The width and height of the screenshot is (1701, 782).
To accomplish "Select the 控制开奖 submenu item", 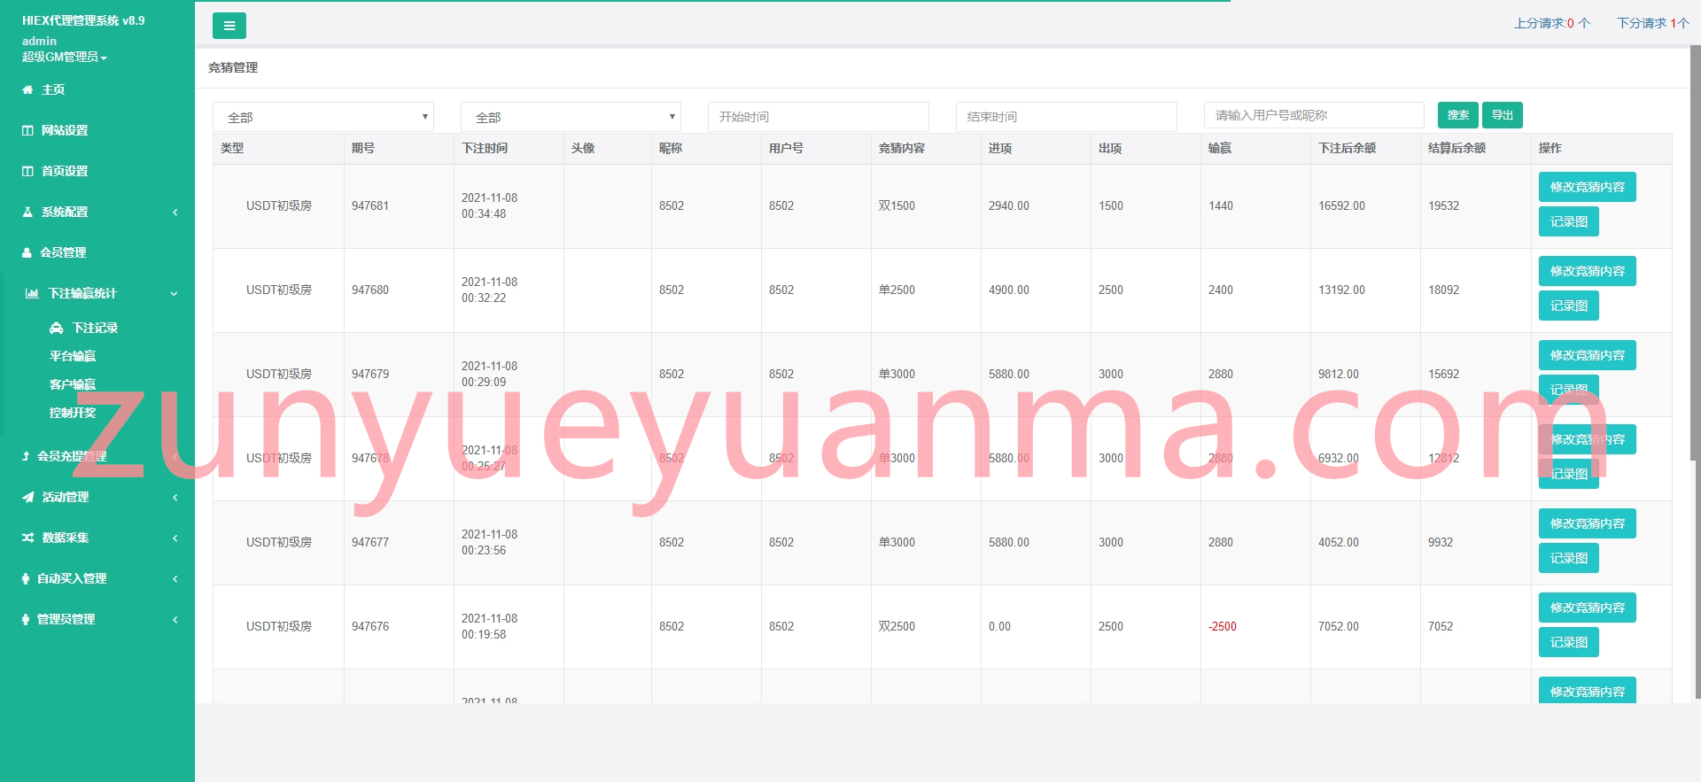I will [x=73, y=413].
